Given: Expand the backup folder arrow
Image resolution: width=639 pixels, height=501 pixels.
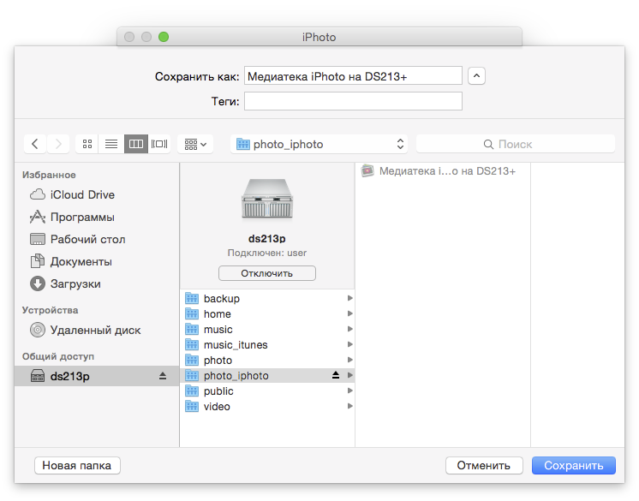Looking at the screenshot, I should click(349, 299).
